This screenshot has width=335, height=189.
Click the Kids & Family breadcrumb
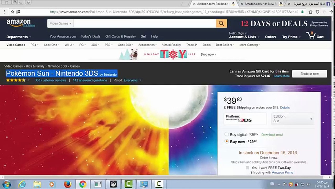tap(35, 66)
